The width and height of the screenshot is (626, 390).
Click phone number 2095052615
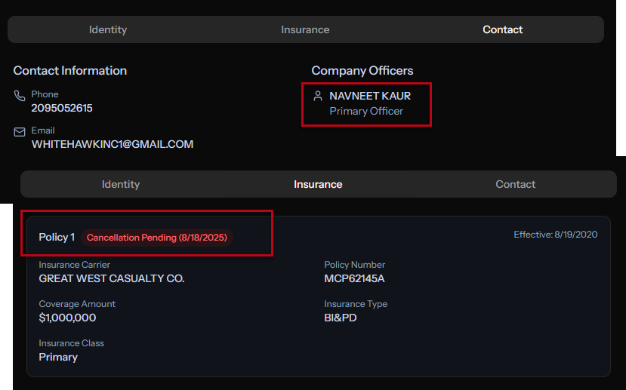[62, 108]
